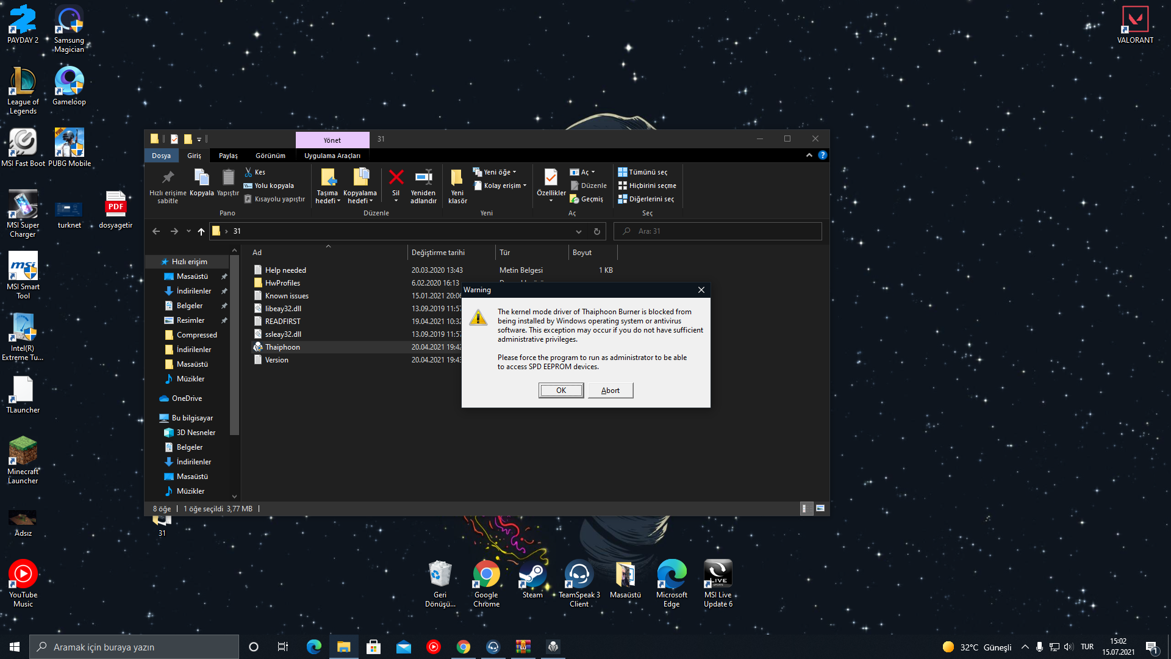Select Bu bilgisayar in navigation pane
Screen dimensions: 1171x659
(x=192, y=418)
